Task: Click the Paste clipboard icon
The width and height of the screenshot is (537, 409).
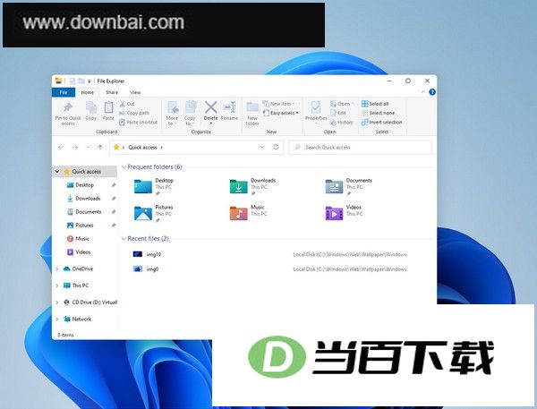Action: coord(108,107)
